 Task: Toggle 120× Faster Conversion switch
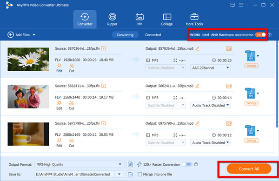click(187, 164)
